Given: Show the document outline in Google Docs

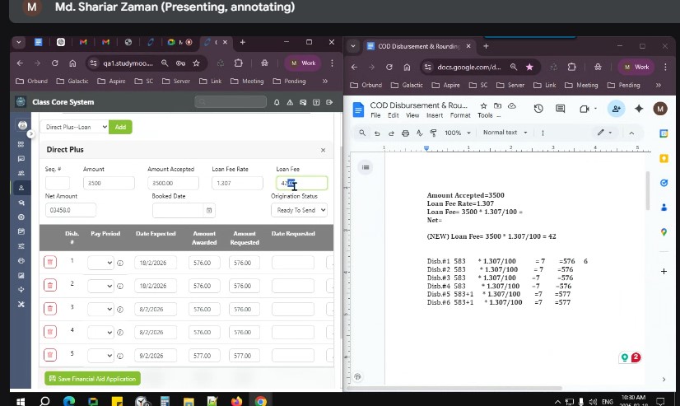Looking at the screenshot, I should [366, 167].
